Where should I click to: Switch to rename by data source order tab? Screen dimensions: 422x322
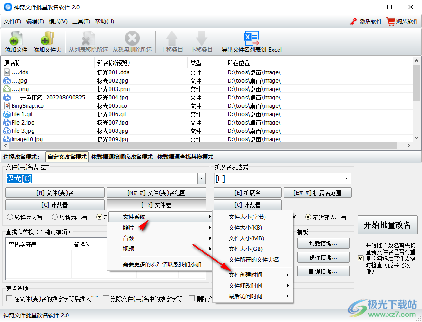[122, 157]
